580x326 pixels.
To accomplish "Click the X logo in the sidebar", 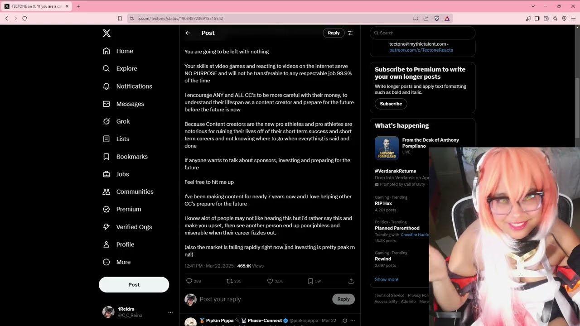I will (106, 33).
